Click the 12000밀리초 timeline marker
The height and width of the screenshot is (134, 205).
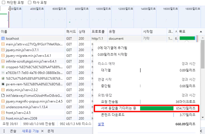tap(126, 9)
